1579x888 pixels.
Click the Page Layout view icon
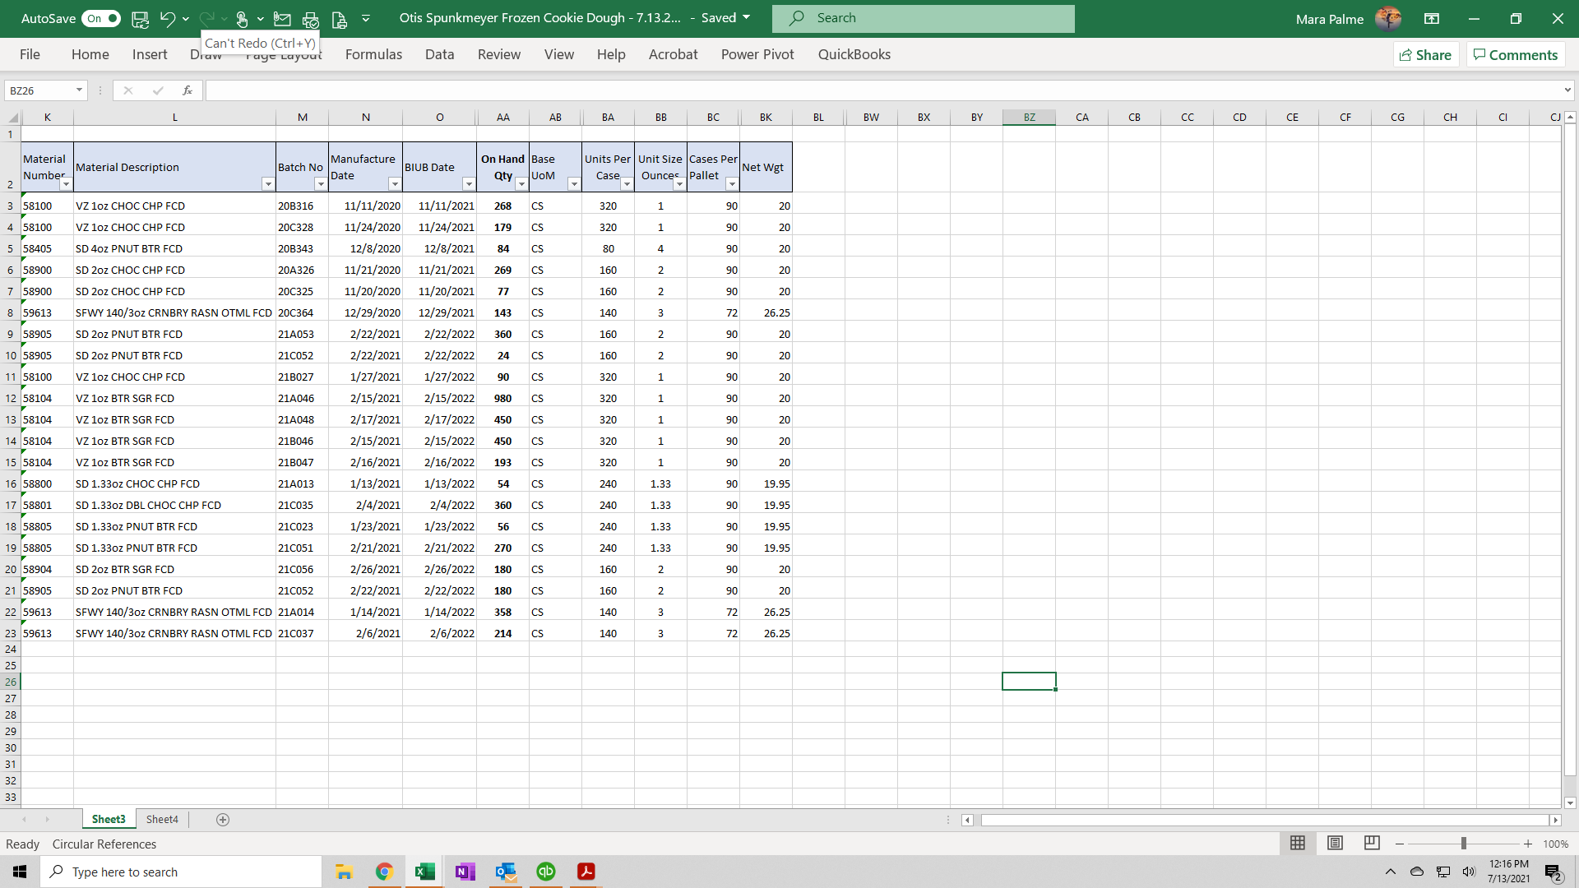pos(1335,844)
